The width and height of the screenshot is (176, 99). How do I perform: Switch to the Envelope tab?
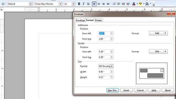pos(80,20)
